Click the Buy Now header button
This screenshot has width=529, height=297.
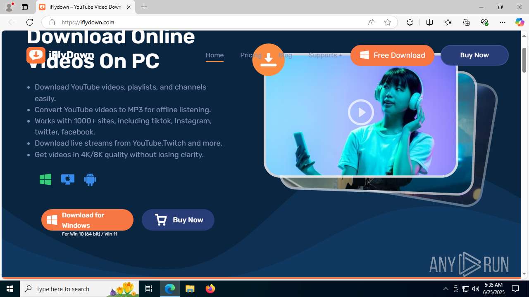tap(474, 55)
